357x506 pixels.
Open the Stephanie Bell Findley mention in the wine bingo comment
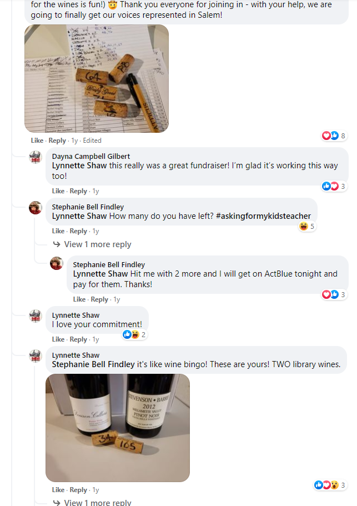[x=93, y=364]
